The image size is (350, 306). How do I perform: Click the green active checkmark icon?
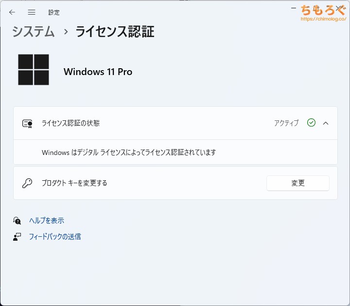coord(311,123)
